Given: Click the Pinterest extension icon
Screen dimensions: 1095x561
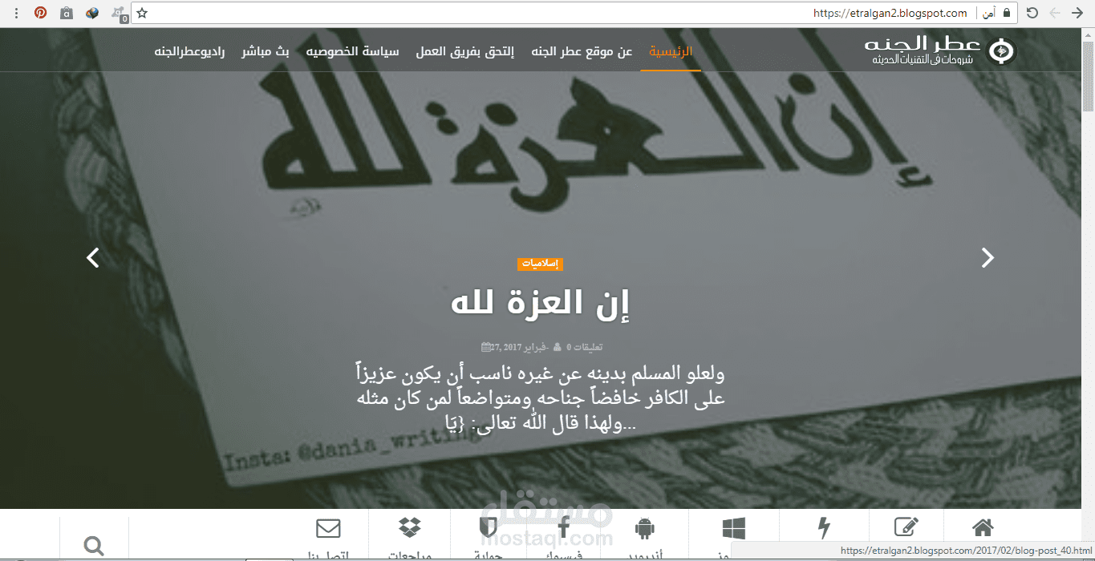Looking at the screenshot, I should click(41, 13).
